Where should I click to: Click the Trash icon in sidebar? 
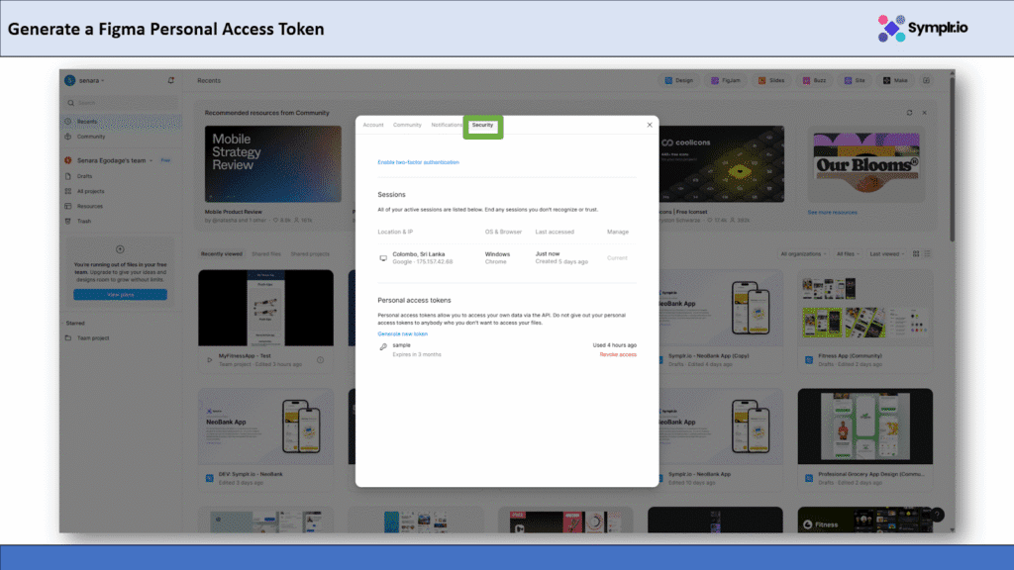tap(69, 221)
